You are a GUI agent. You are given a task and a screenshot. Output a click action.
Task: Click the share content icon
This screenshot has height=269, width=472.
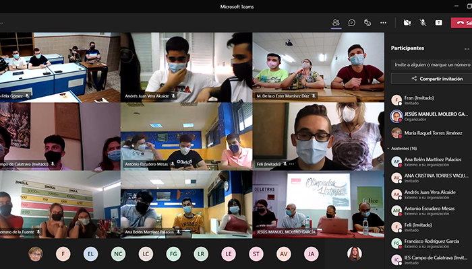439,22
